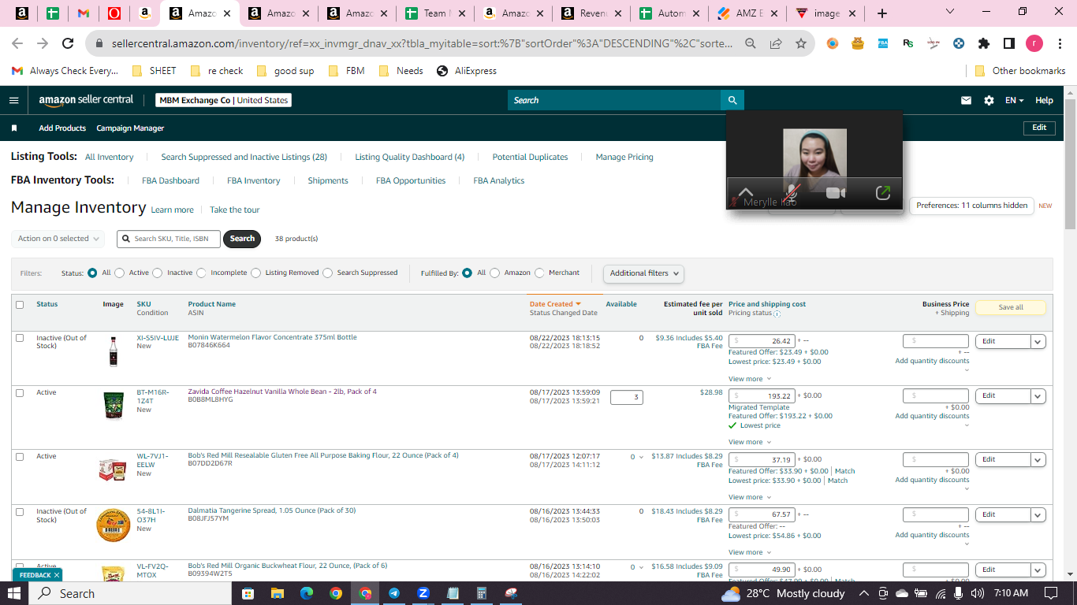1077x605 pixels.
Task: Click the black Search button for SKUs
Action: (x=242, y=239)
